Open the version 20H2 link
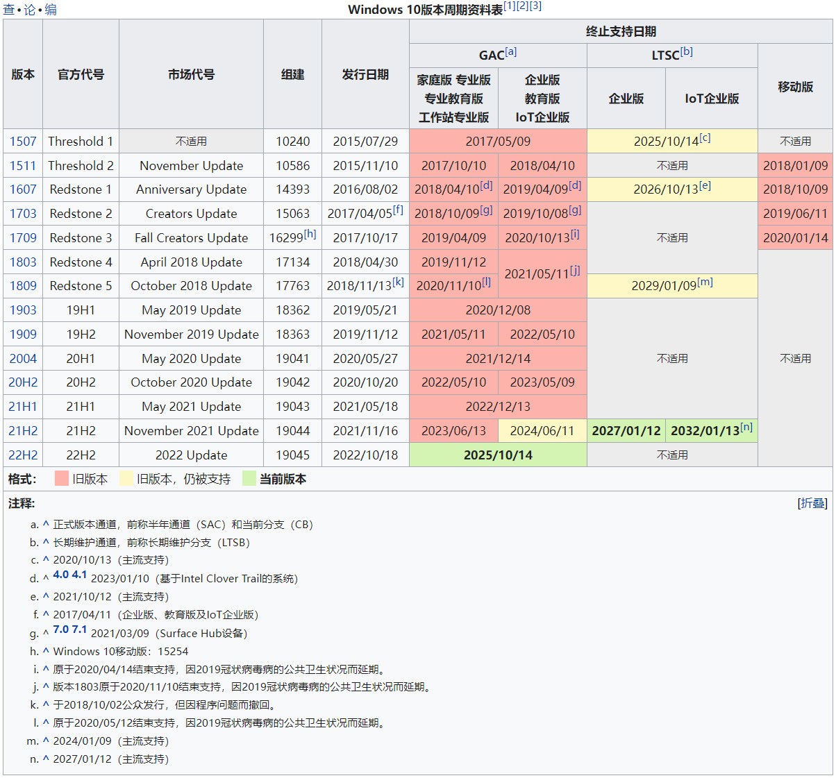 pos(23,382)
